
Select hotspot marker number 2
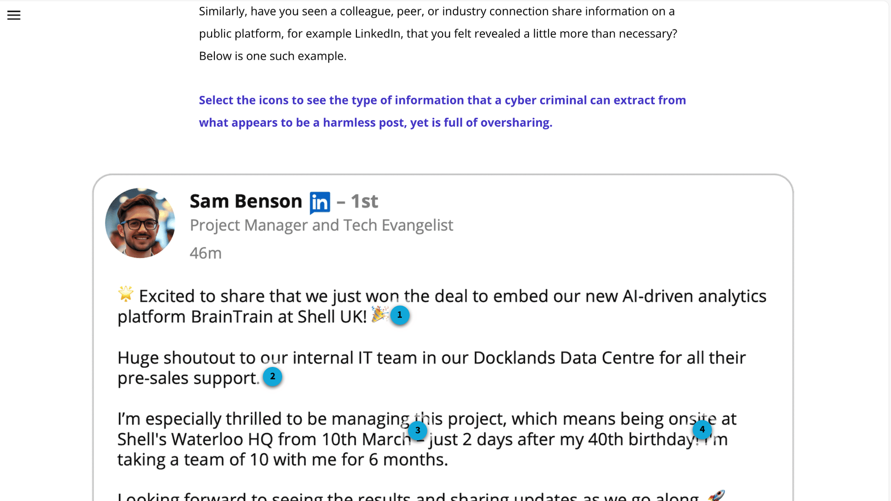(272, 377)
